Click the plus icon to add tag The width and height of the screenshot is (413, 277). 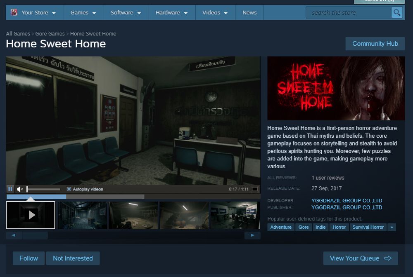click(x=392, y=227)
